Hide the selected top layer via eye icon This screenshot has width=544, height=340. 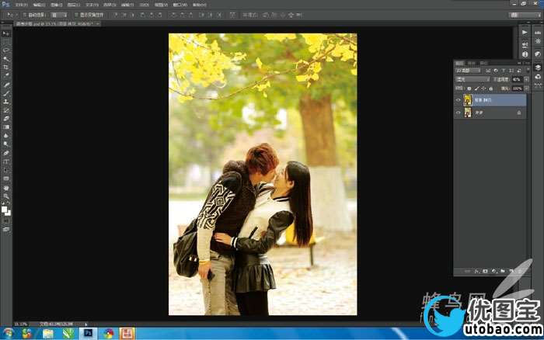click(458, 99)
